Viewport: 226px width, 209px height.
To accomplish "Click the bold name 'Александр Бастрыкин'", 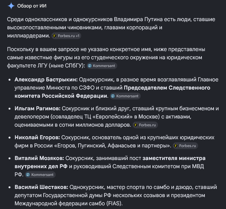I will [x=46, y=80].
